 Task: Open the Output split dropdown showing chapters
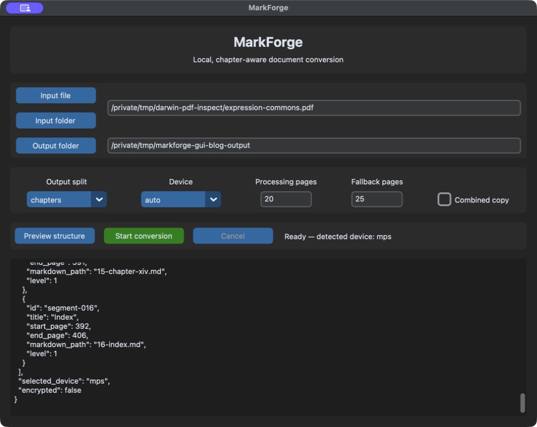[x=67, y=199]
